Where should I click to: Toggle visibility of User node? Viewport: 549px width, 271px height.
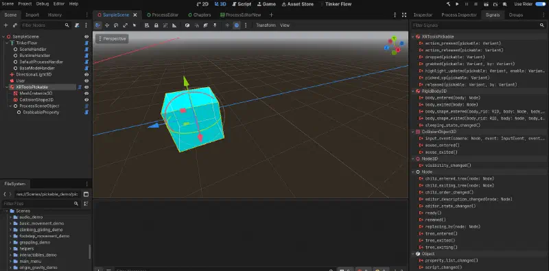[x=86, y=80]
